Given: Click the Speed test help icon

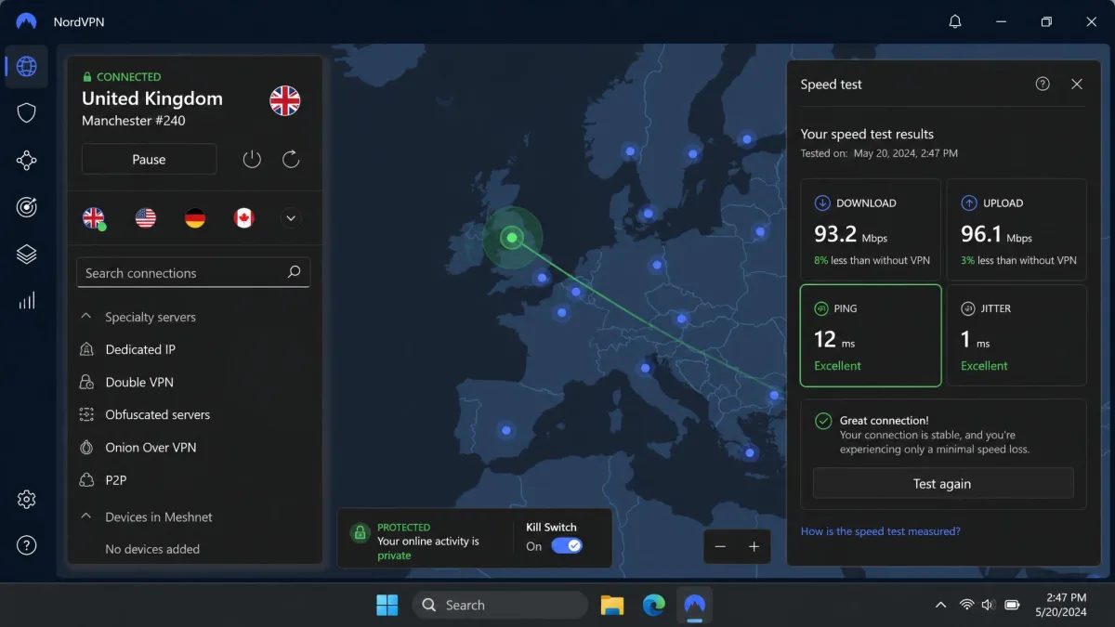Looking at the screenshot, I should pyautogui.click(x=1043, y=84).
